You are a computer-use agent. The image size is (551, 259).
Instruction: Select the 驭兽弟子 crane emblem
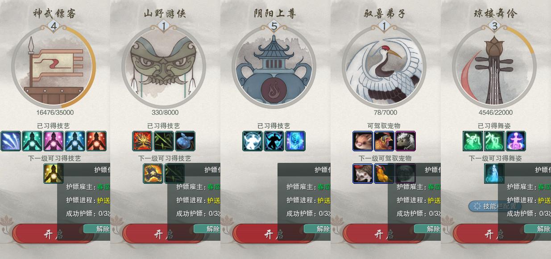[384, 66]
